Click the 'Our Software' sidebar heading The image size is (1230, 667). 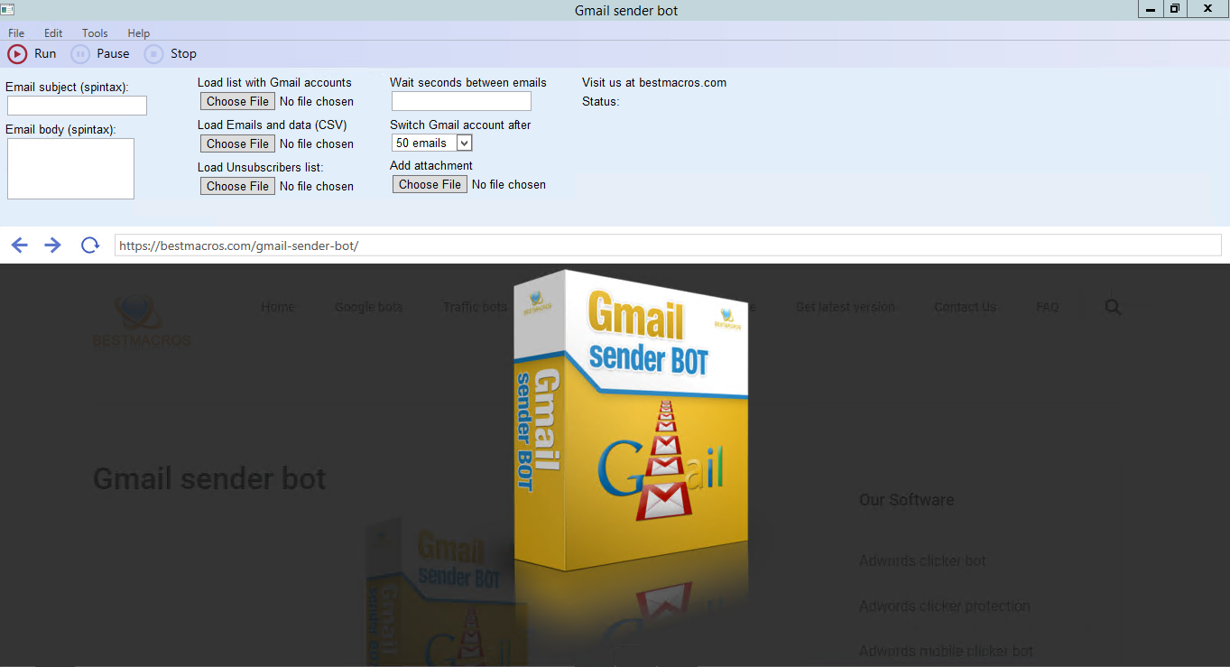click(x=906, y=500)
